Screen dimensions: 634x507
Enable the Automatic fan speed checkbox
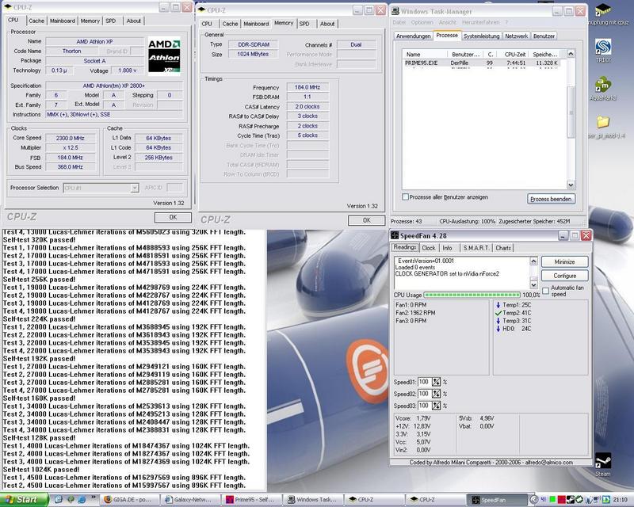(x=545, y=291)
